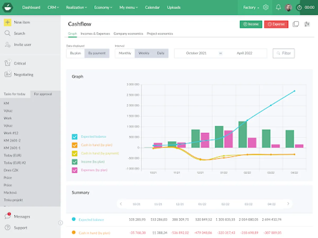
Task: Open task Dnes CZK
Action: [x=11, y=170]
